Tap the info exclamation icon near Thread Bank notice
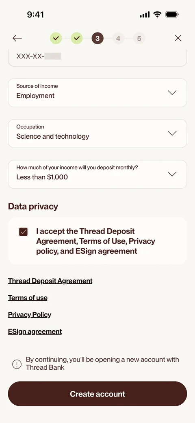The width and height of the screenshot is (195, 423). tap(17, 364)
